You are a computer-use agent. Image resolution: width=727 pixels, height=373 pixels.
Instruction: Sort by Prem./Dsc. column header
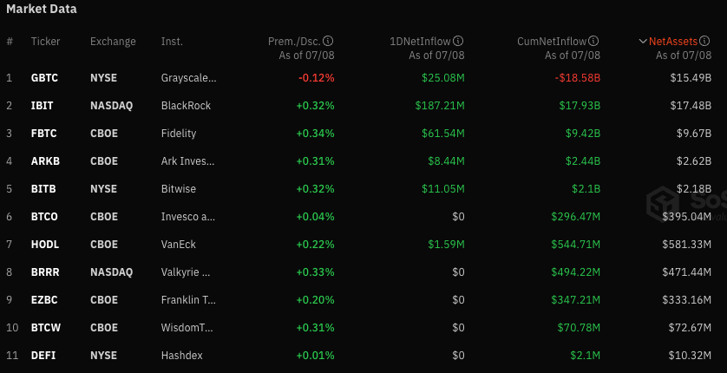pyautogui.click(x=295, y=41)
